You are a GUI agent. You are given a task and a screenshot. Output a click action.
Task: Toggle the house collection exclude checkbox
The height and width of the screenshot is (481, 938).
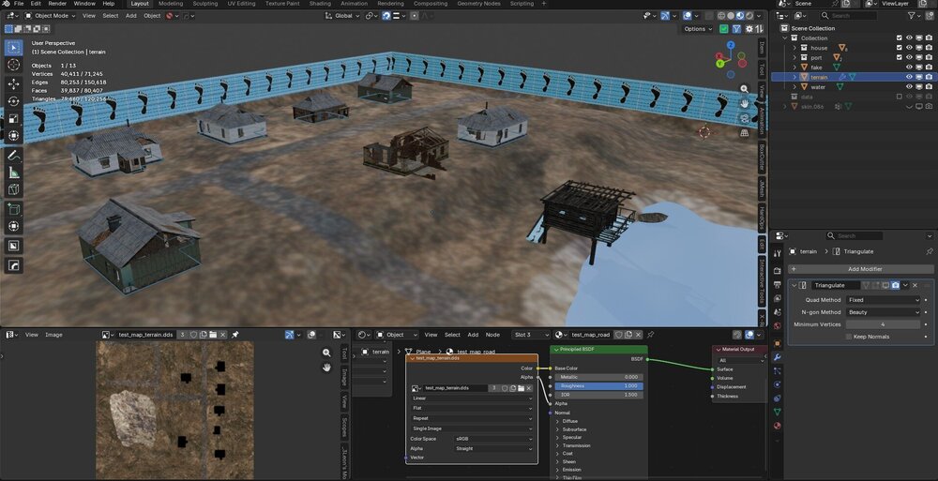899,48
